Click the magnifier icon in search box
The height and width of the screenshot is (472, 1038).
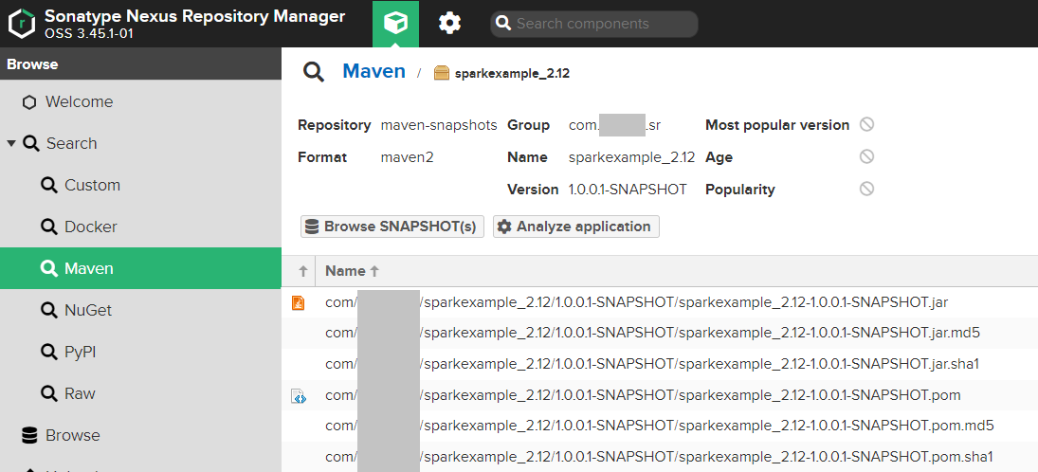(503, 24)
